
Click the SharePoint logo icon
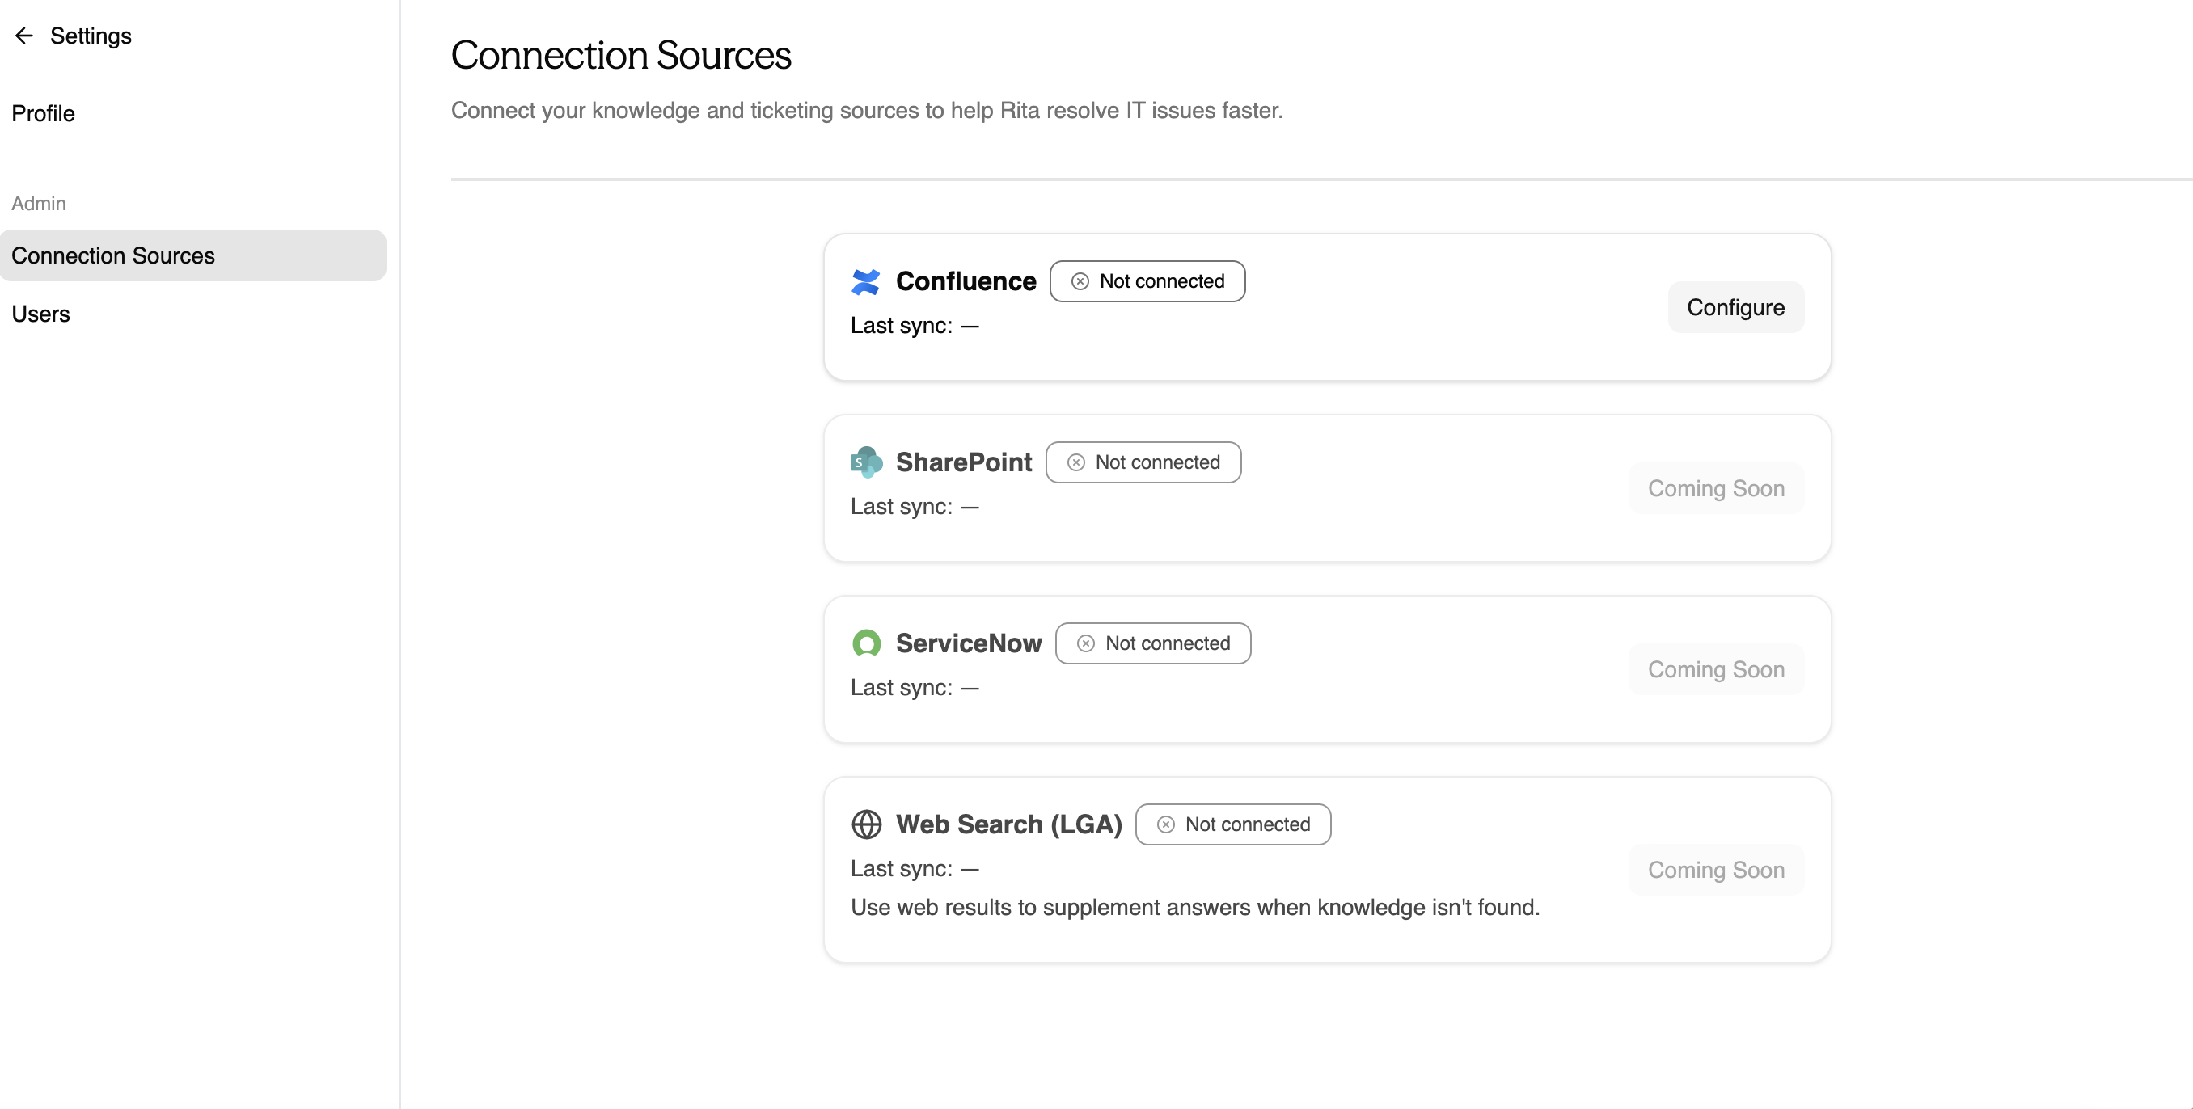tap(865, 462)
